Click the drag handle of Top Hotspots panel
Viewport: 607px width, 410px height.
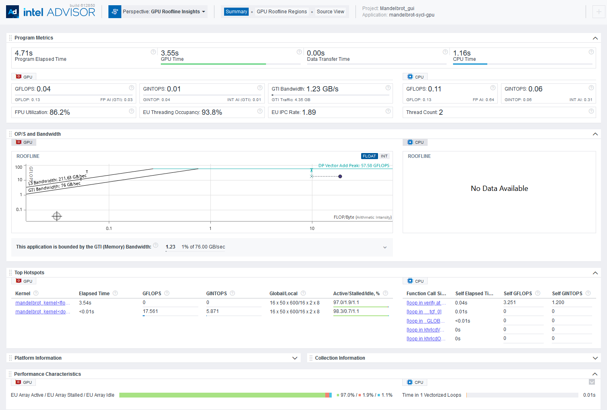click(10, 273)
